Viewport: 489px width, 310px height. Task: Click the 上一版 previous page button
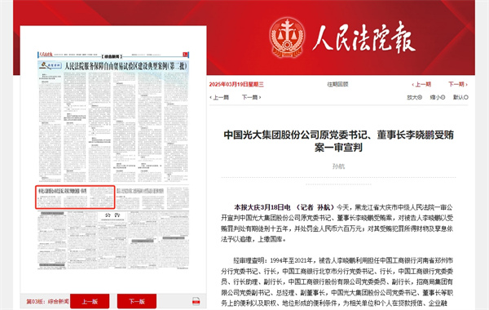[90, 301]
